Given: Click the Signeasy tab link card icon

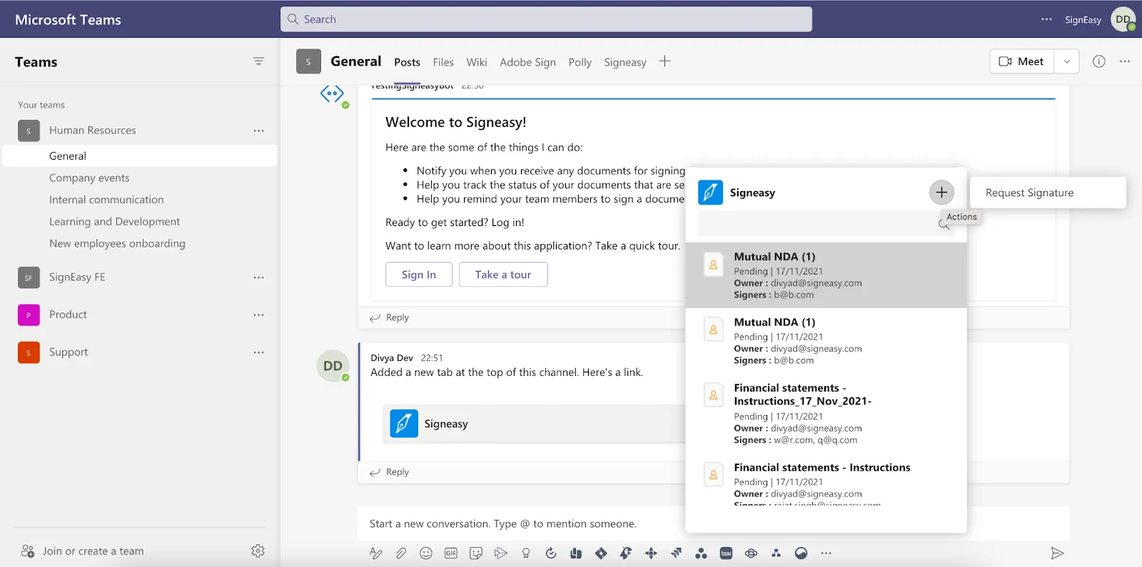Looking at the screenshot, I should coord(404,424).
